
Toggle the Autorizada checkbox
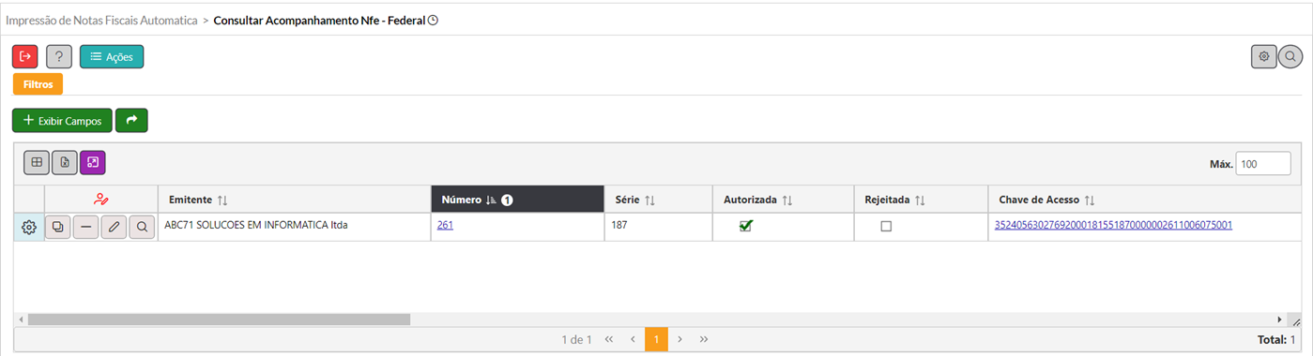coord(746,226)
